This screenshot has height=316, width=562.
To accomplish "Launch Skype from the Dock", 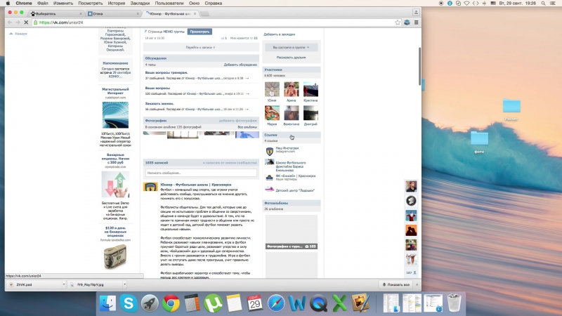I will tap(129, 303).
